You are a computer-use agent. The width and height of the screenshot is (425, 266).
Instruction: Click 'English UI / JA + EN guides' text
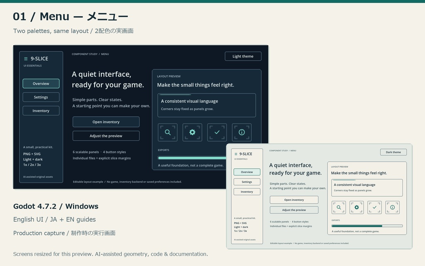tap(54, 219)
